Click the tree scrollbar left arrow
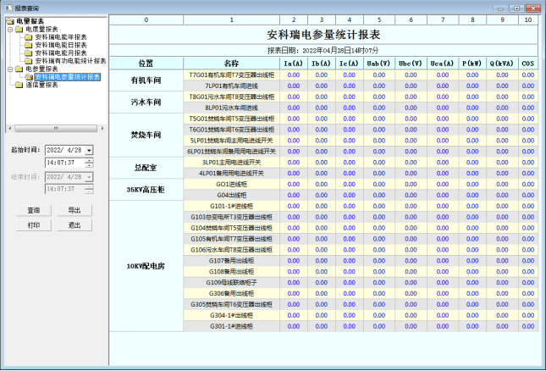The width and height of the screenshot is (546, 371). (x=10, y=129)
